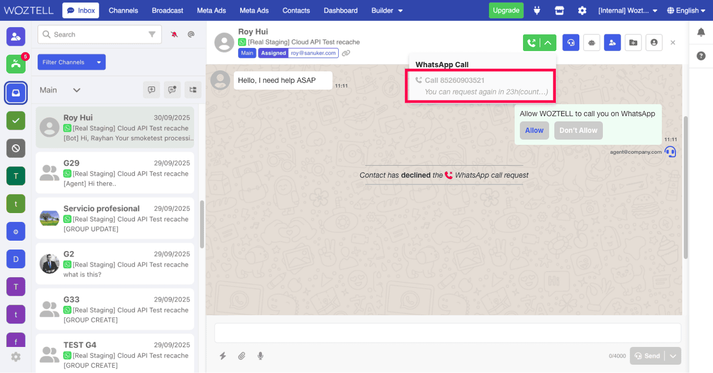Open the Broadcast menu item
Viewport: 713px width, 373px height.
click(x=167, y=10)
